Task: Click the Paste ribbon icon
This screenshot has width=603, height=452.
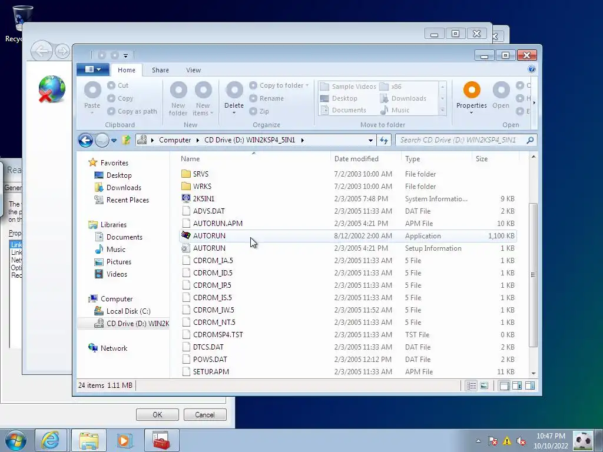Action: [x=92, y=90]
